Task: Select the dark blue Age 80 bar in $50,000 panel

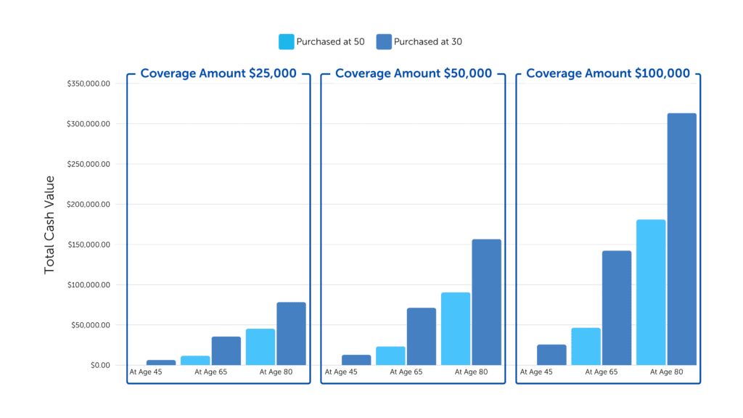Action: tap(486, 302)
